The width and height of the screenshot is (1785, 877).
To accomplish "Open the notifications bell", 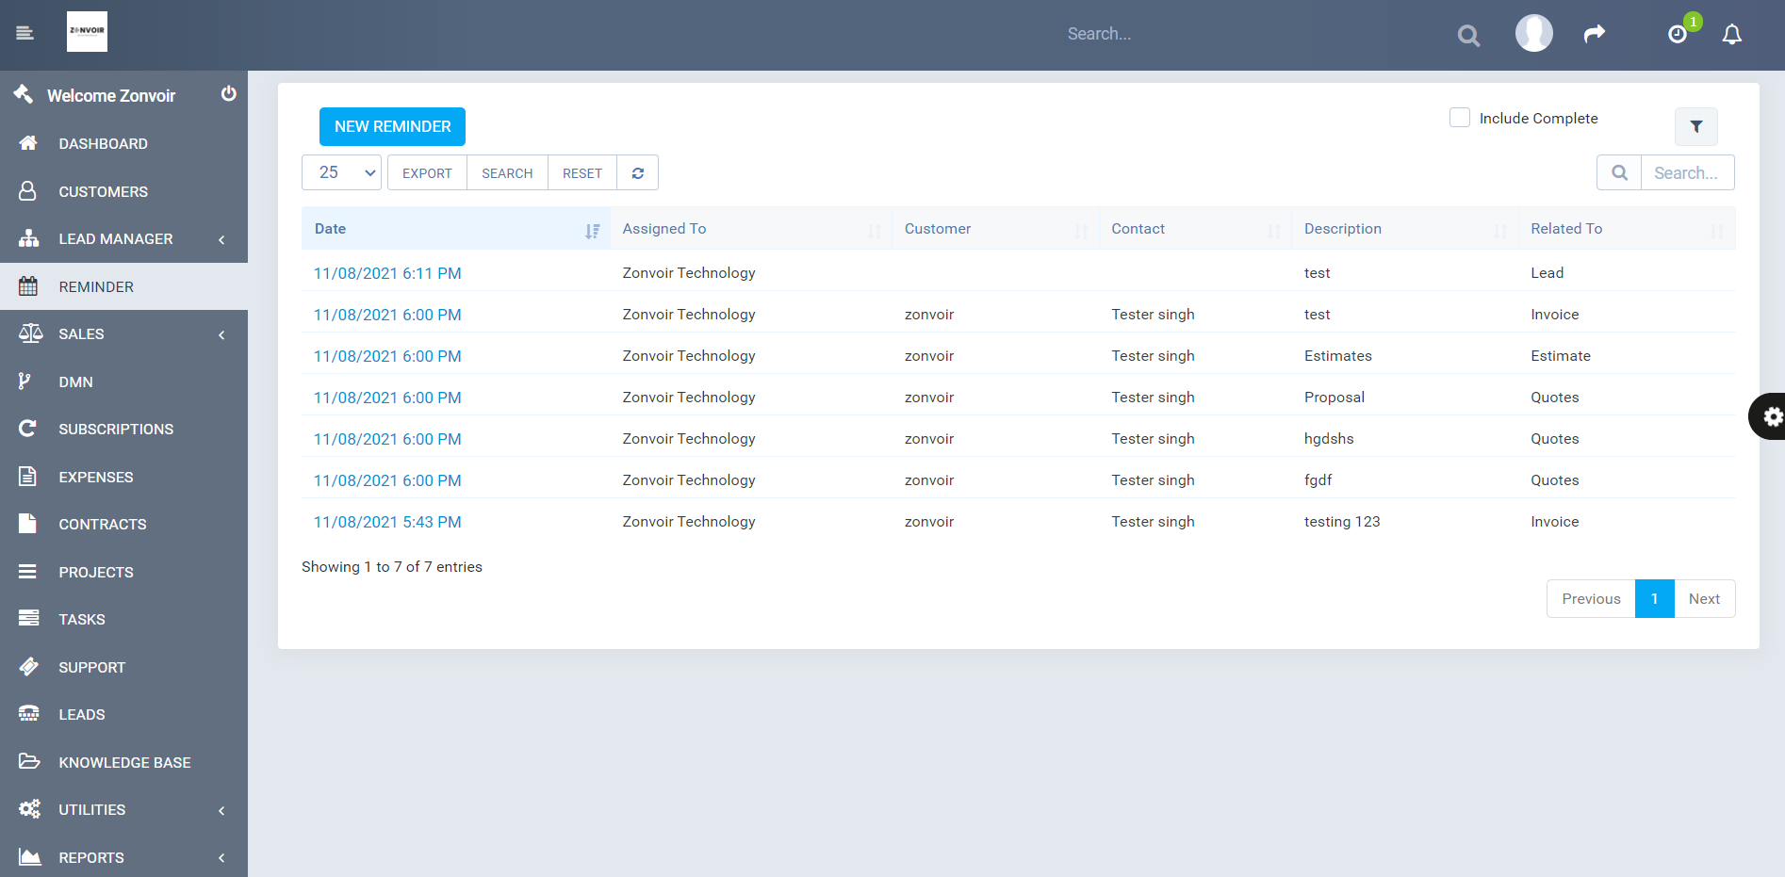I will (x=1732, y=33).
